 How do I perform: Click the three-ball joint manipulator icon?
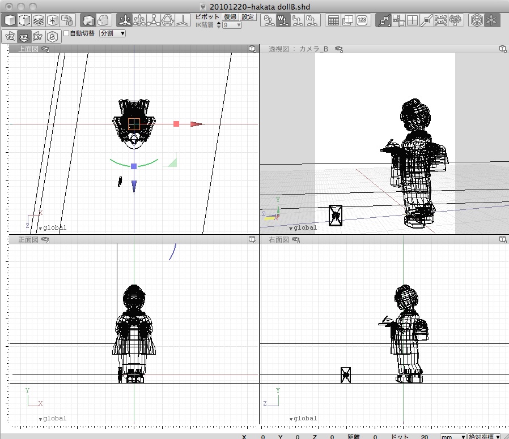(153, 20)
